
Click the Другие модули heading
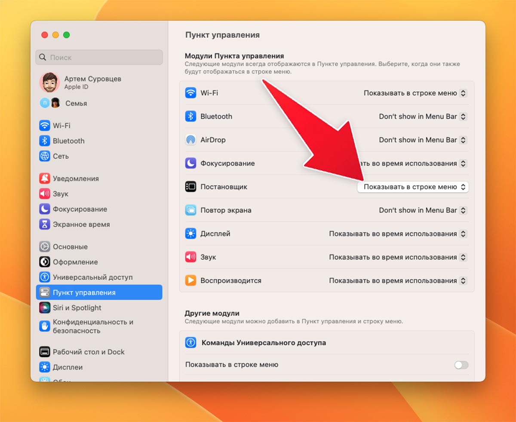(212, 313)
